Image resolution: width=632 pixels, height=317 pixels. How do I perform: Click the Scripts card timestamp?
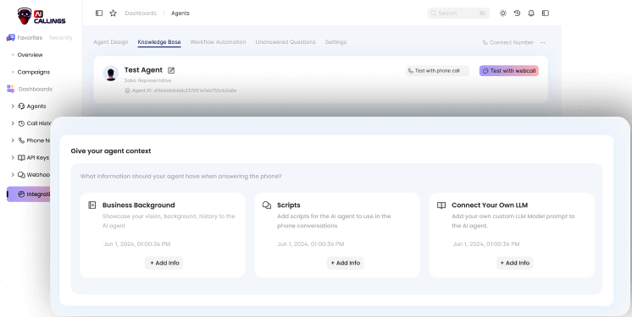(310, 243)
